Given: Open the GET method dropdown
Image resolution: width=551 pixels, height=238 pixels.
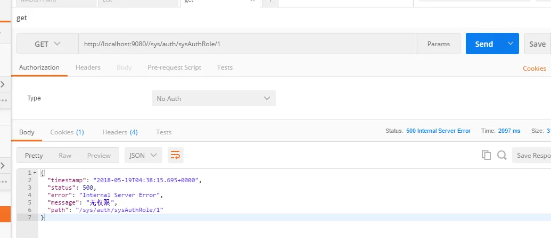Looking at the screenshot, I should click(x=47, y=44).
